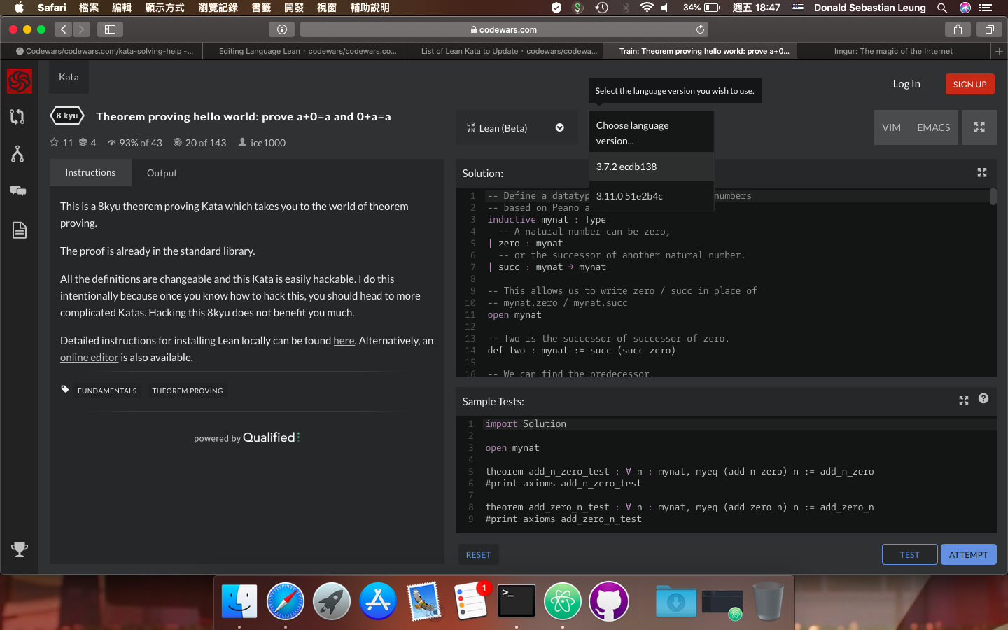This screenshot has height=630, width=1008.
Task: Open the Lean (Beta) language dropdown
Action: coord(517,127)
